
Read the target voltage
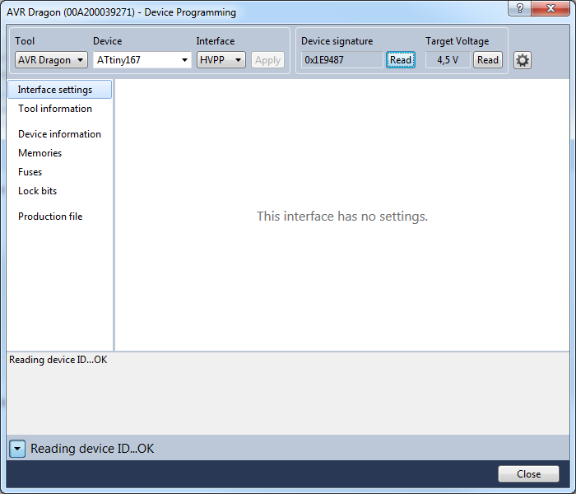[x=488, y=59]
